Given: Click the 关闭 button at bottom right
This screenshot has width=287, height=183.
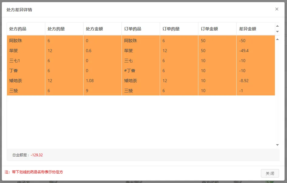Looking at the screenshot, I should pyautogui.click(x=270, y=173).
